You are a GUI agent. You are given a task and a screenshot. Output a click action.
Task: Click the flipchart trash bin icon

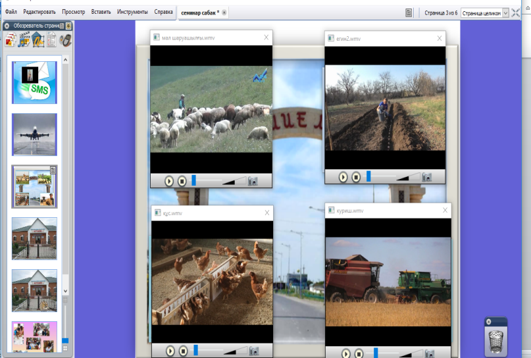[x=495, y=342]
